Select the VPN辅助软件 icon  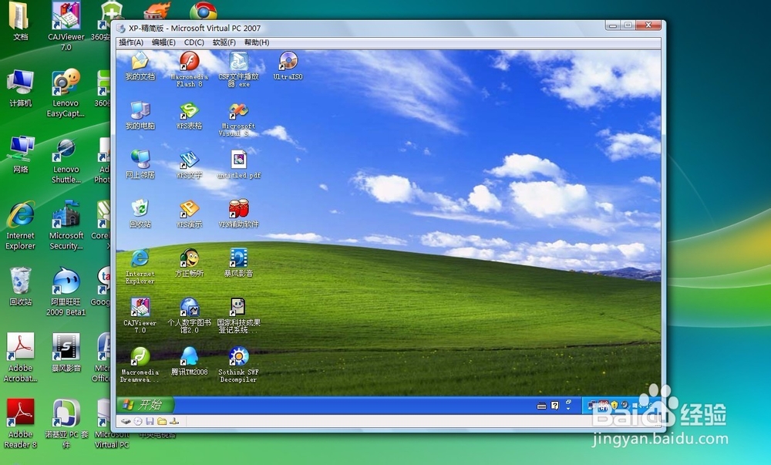pyautogui.click(x=238, y=214)
